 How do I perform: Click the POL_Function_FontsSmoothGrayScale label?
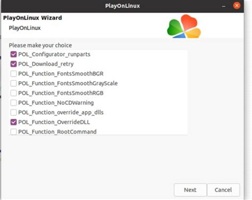tap(68, 83)
